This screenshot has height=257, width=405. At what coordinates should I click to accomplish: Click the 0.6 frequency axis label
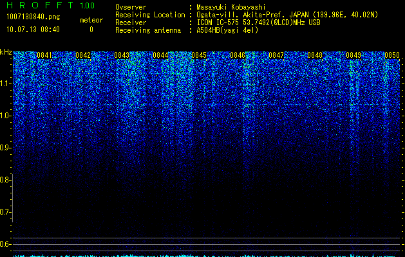[x=6, y=244]
